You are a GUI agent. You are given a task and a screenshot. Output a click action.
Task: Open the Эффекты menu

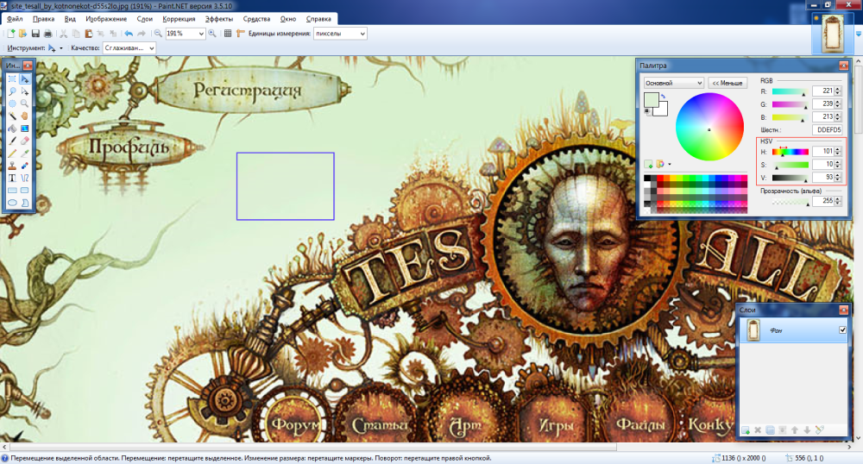[219, 19]
